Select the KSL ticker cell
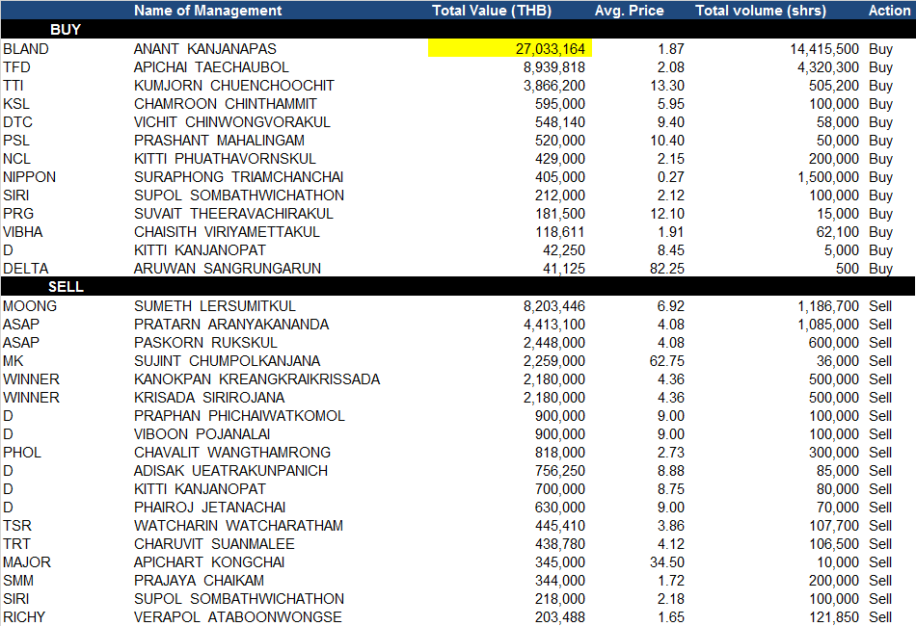Image resolution: width=916 pixels, height=626 pixels. click(x=15, y=104)
